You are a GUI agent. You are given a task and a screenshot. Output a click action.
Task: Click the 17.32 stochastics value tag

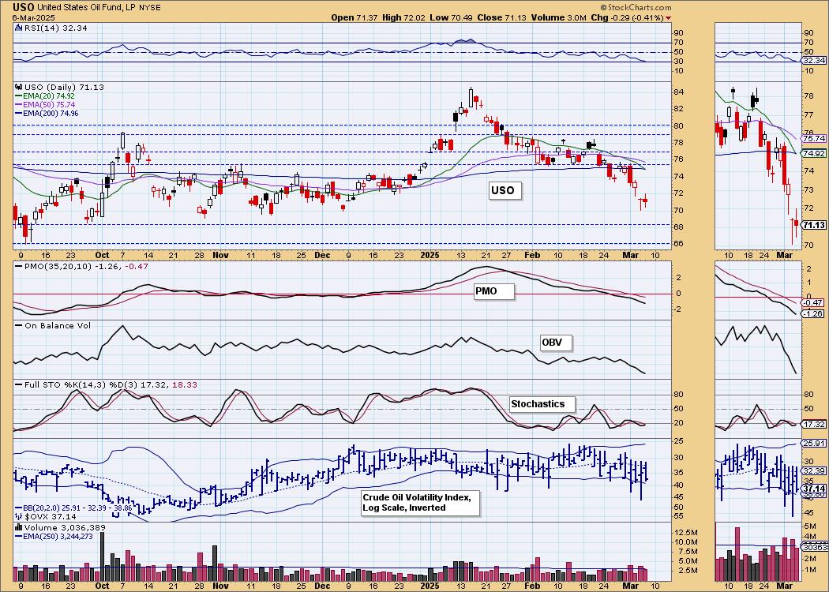point(814,425)
